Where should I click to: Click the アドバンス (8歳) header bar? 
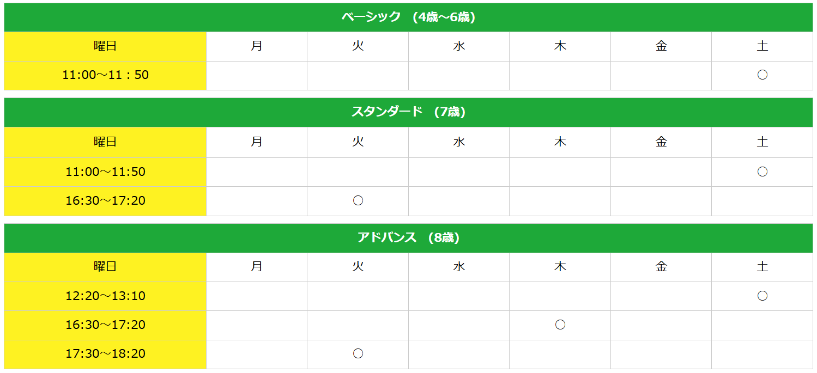[x=408, y=238]
